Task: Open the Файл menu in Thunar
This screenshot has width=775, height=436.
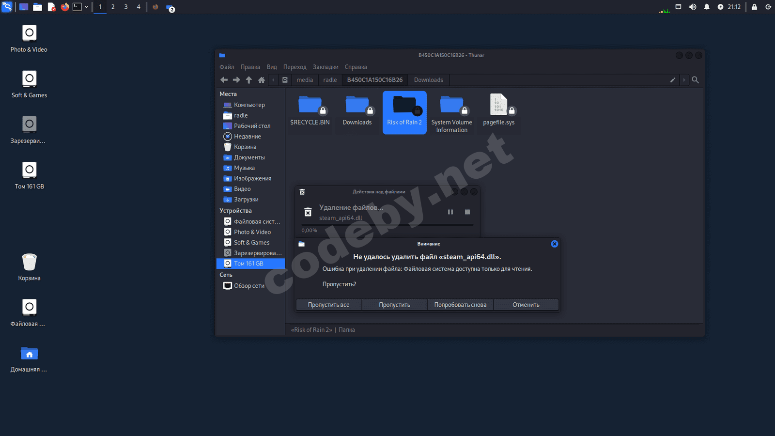Action: point(227,67)
